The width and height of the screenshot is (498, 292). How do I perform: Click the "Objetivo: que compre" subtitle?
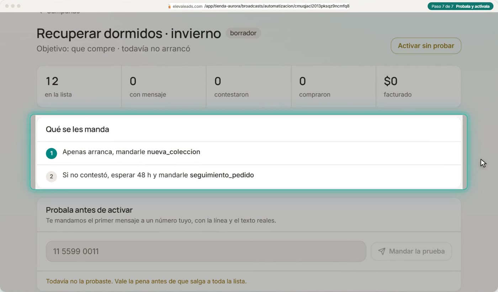[x=113, y=48]
